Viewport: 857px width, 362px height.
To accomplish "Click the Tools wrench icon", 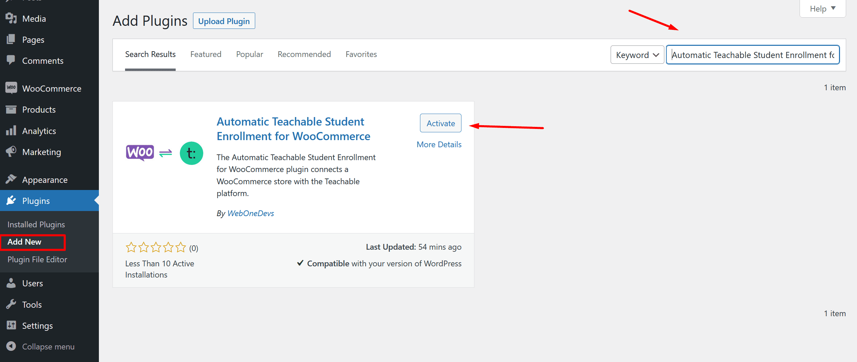I will [x=11, y=304].
